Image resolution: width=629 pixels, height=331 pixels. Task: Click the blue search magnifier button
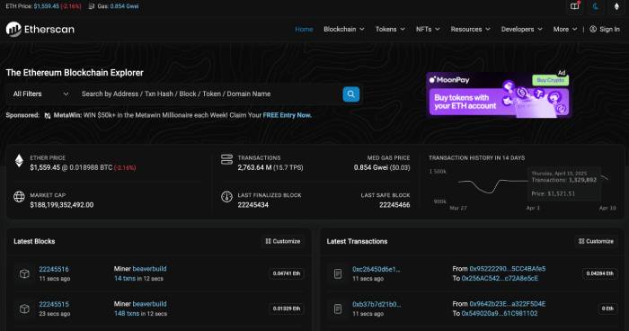click(x=351, y=94)
